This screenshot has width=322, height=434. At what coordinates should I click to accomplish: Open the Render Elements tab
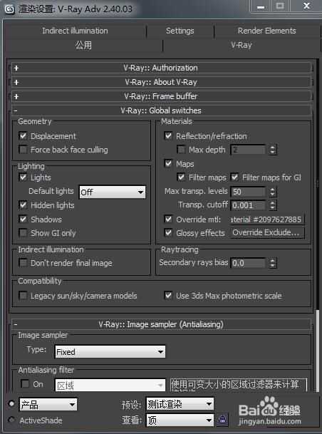point(266,31)
